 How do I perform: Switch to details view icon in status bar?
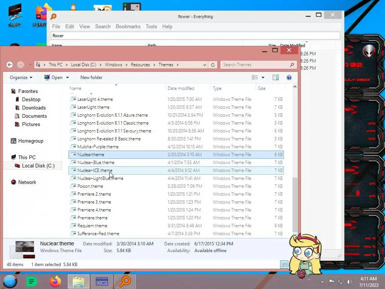[284, 265]
